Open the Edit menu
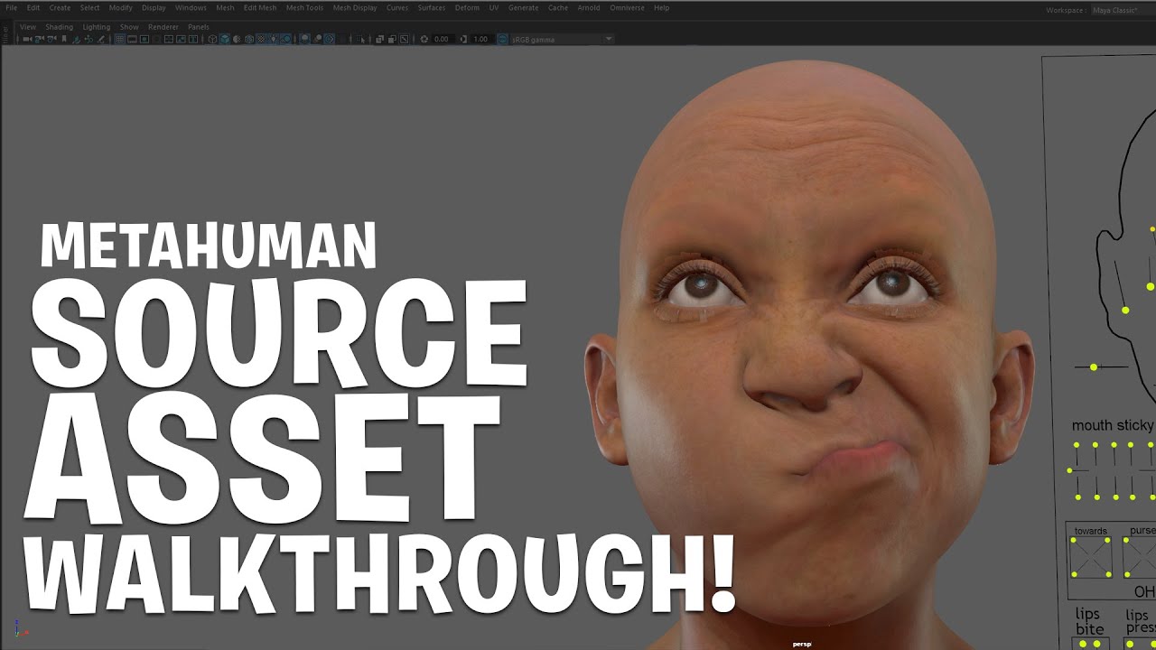This screenshot has width=1156, height=650. pyautogui.click(x=33, y=8)
